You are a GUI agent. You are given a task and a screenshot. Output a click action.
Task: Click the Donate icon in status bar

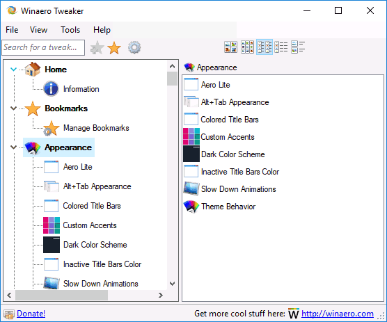click(x=9, y=314)
